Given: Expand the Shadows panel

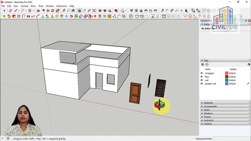Looking at the screenshot, I should tap(225, 113).
